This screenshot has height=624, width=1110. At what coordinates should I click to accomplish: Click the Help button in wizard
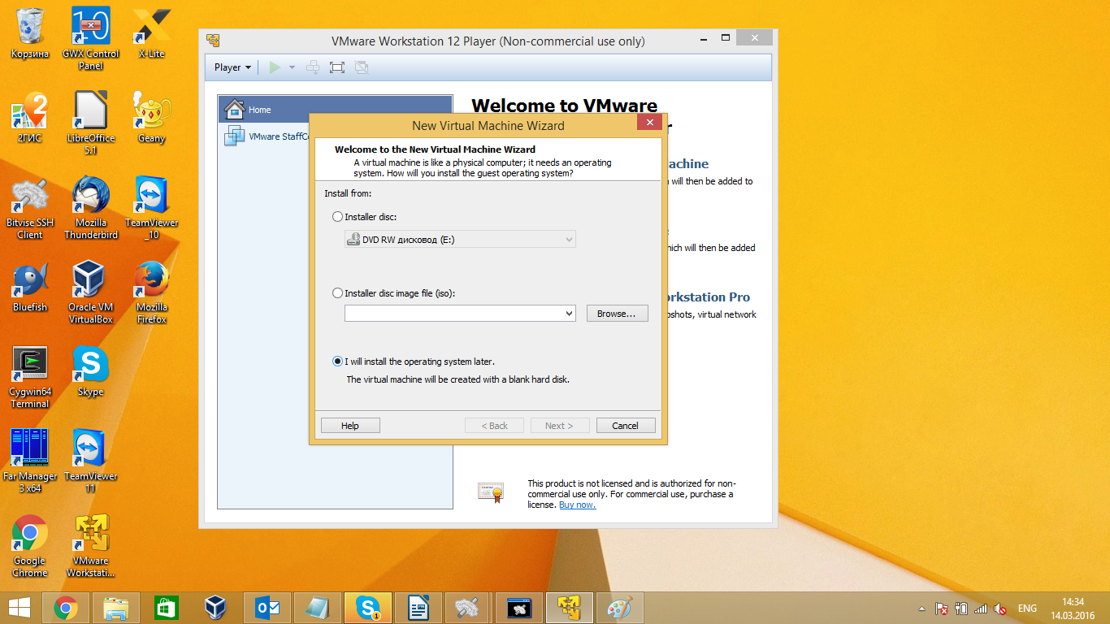[x=350, y=426]
